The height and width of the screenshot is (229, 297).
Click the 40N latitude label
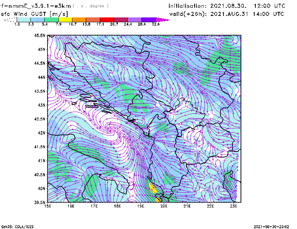tap(42, 189)
